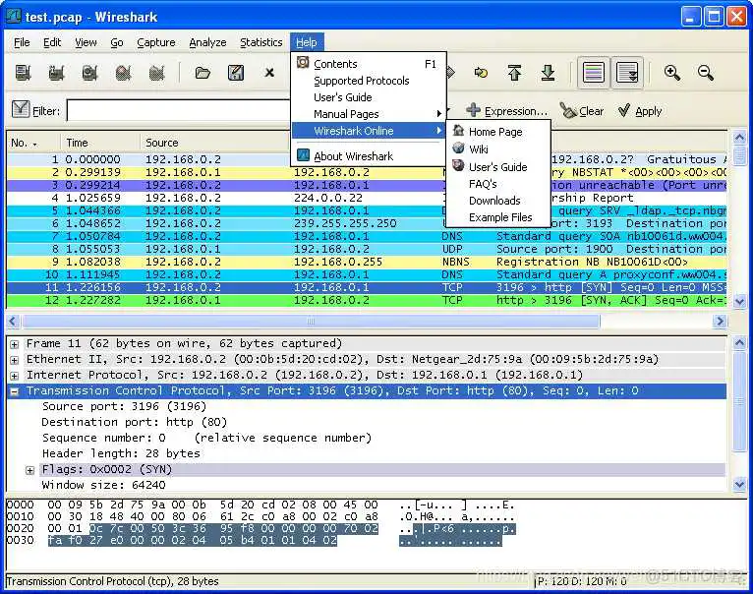Click packet details scrollbar up arrow
This screenshot has width=753, height=594.
739,342
